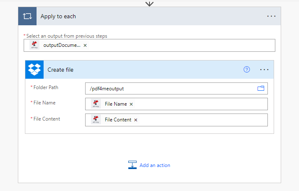
Task: Remove the File Content dynamic token
Action: (x=135, y=120)
